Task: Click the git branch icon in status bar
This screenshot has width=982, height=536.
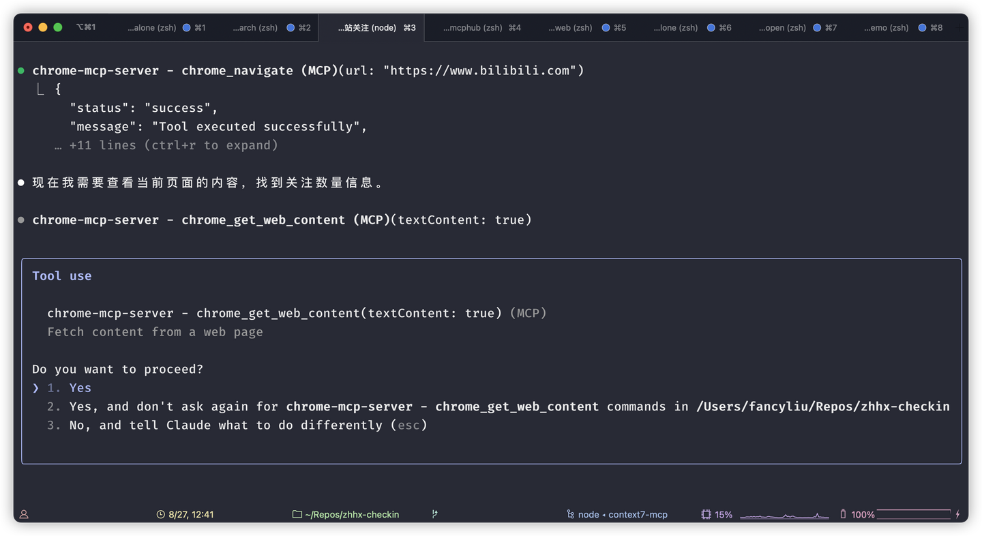Action: click(x=434, y=513)
